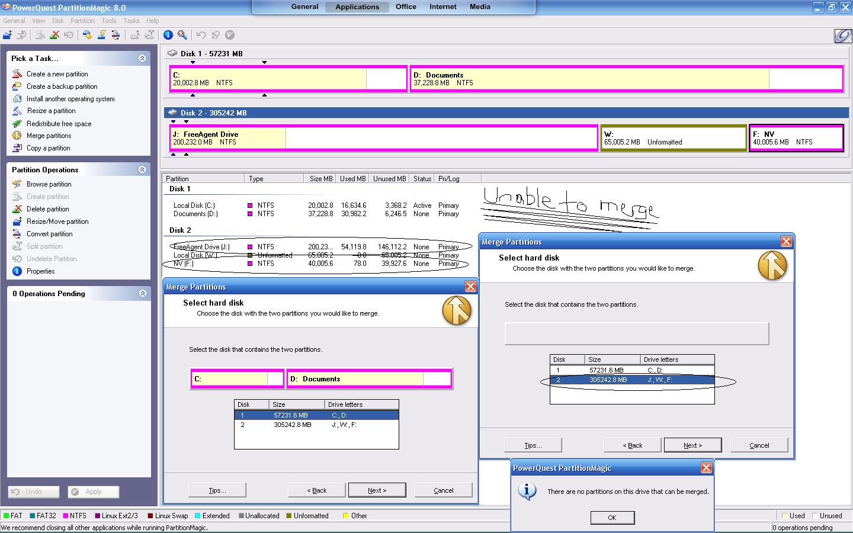853x533 pixels.
Task: Select the D: Documents block in main disk map
Action: (x=626, y=79)
